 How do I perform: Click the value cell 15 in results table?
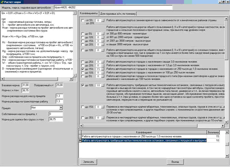tap(213, 136)
